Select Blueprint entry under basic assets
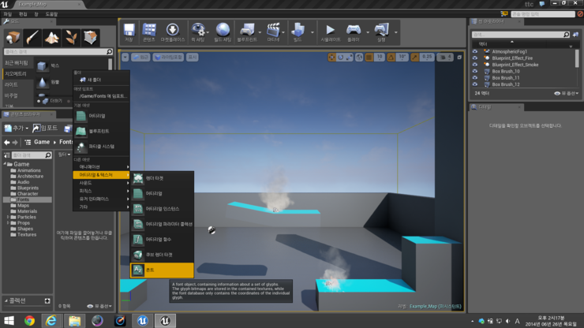 pos(101,131)
